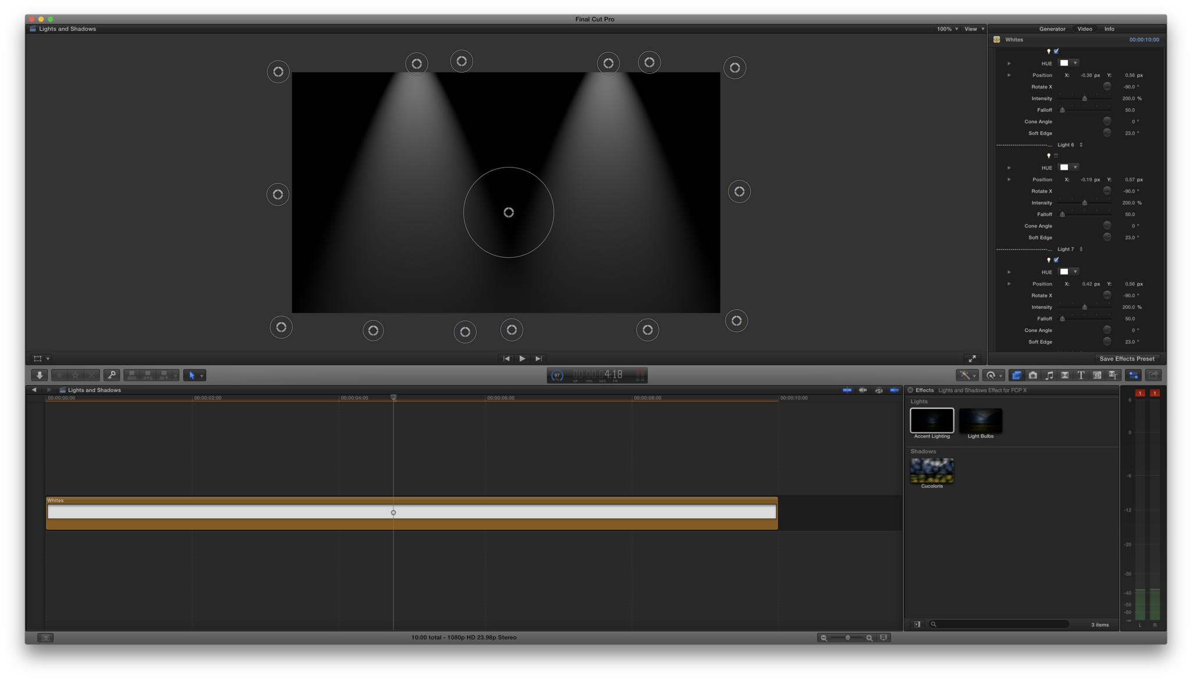Expand the Light 7 Position disclosure triangle
Image resolution: width=1192 pixels, height=680 pixels.
point(1009,284)
